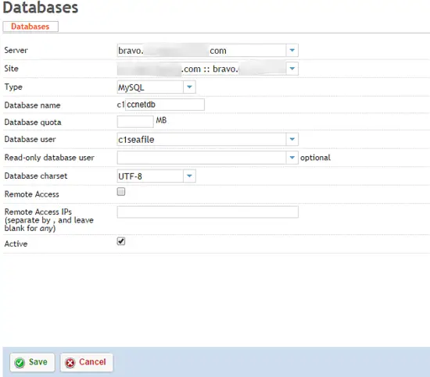
Task: Open the Databases tab
Action: pyautogui.click(x=30, y=27)
